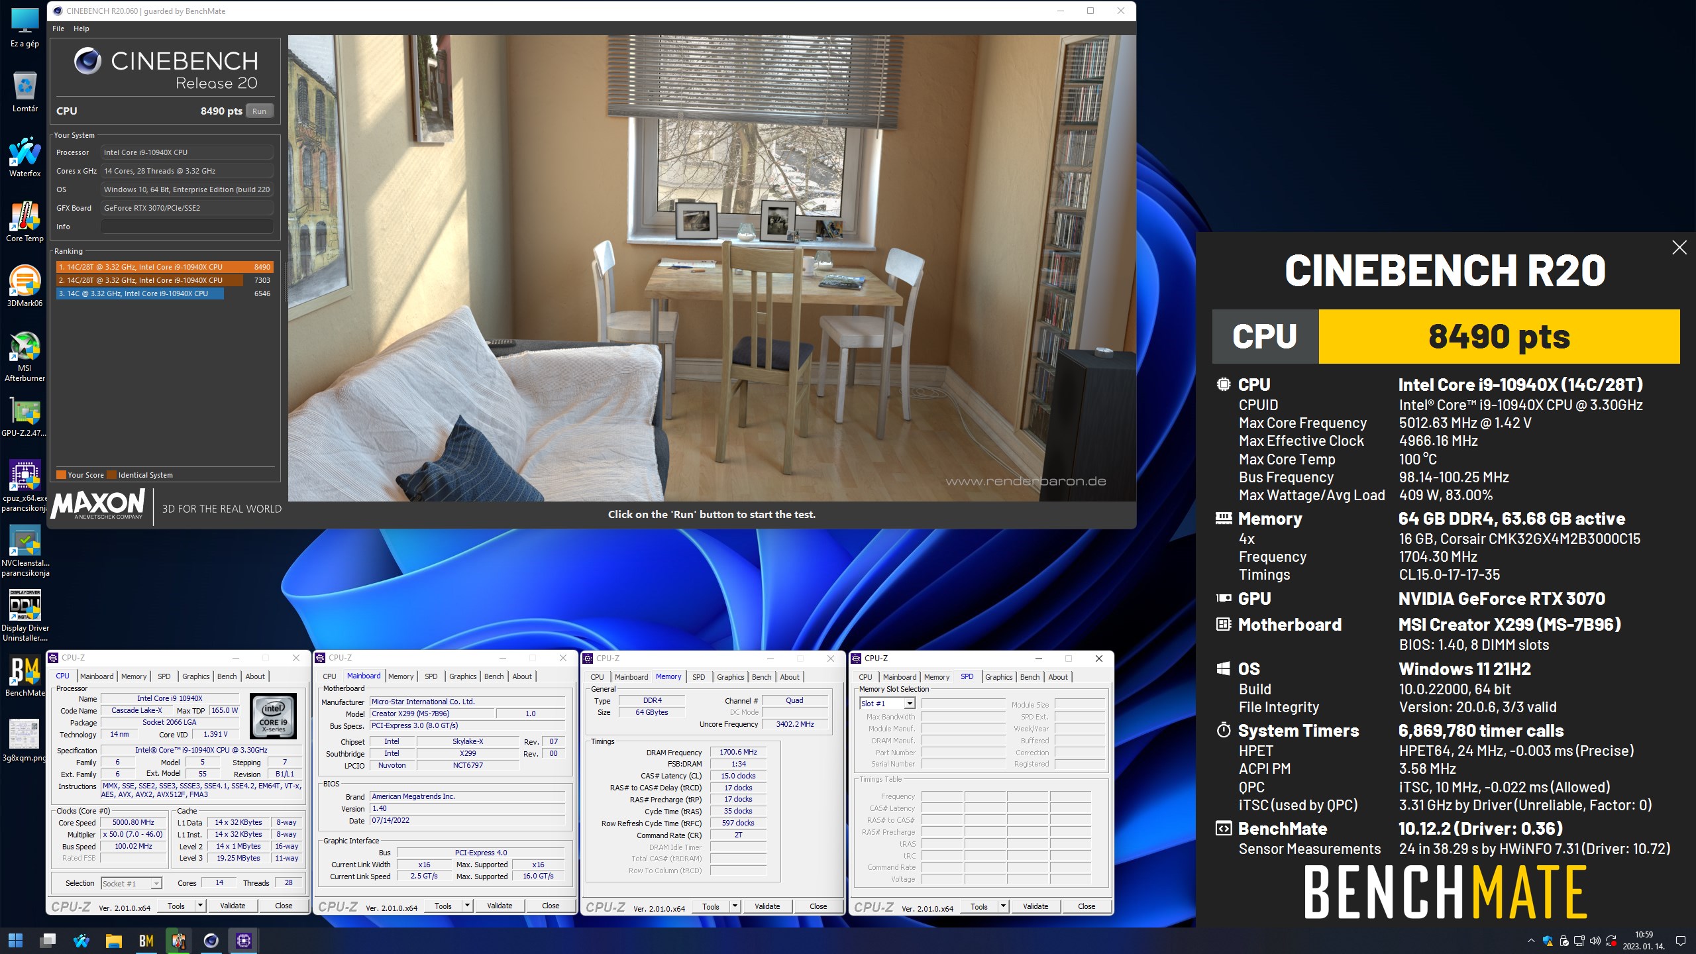Viewport: 1696px width, 954px height.
Task: Open the BenchMate desktop icon
Action: click(25, 676)
